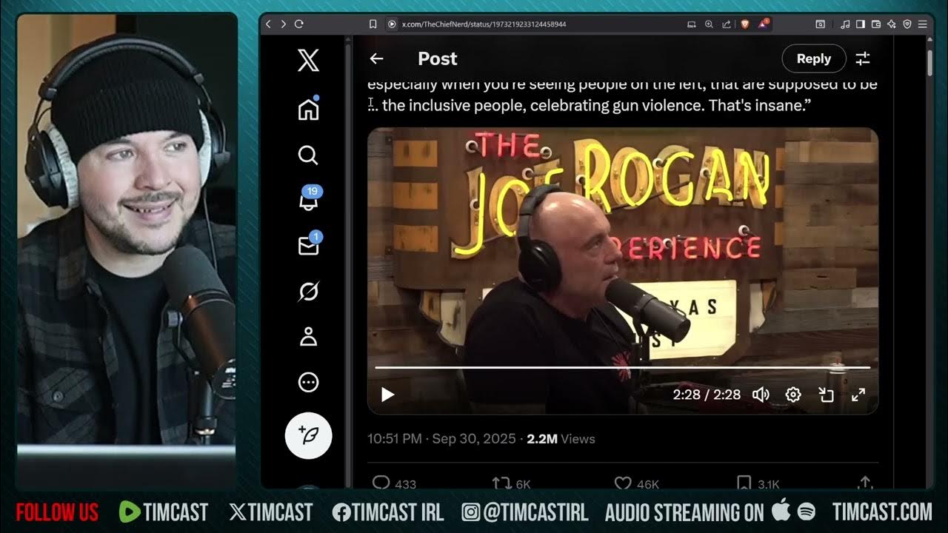This screenshot has height=533, width=948.
Task: Click the Joe Rogan video thumbnail
Action: tap(623, 271)
